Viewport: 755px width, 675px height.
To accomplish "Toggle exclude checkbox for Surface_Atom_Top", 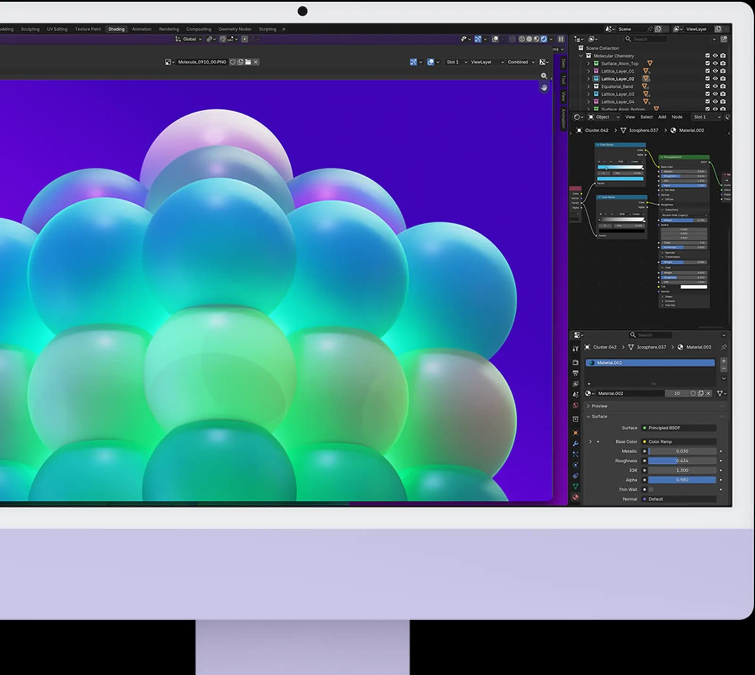I will 707,63.
